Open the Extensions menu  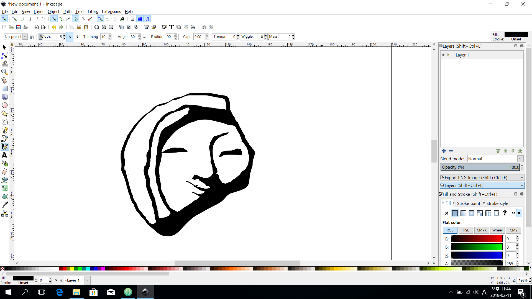point(111,11)
